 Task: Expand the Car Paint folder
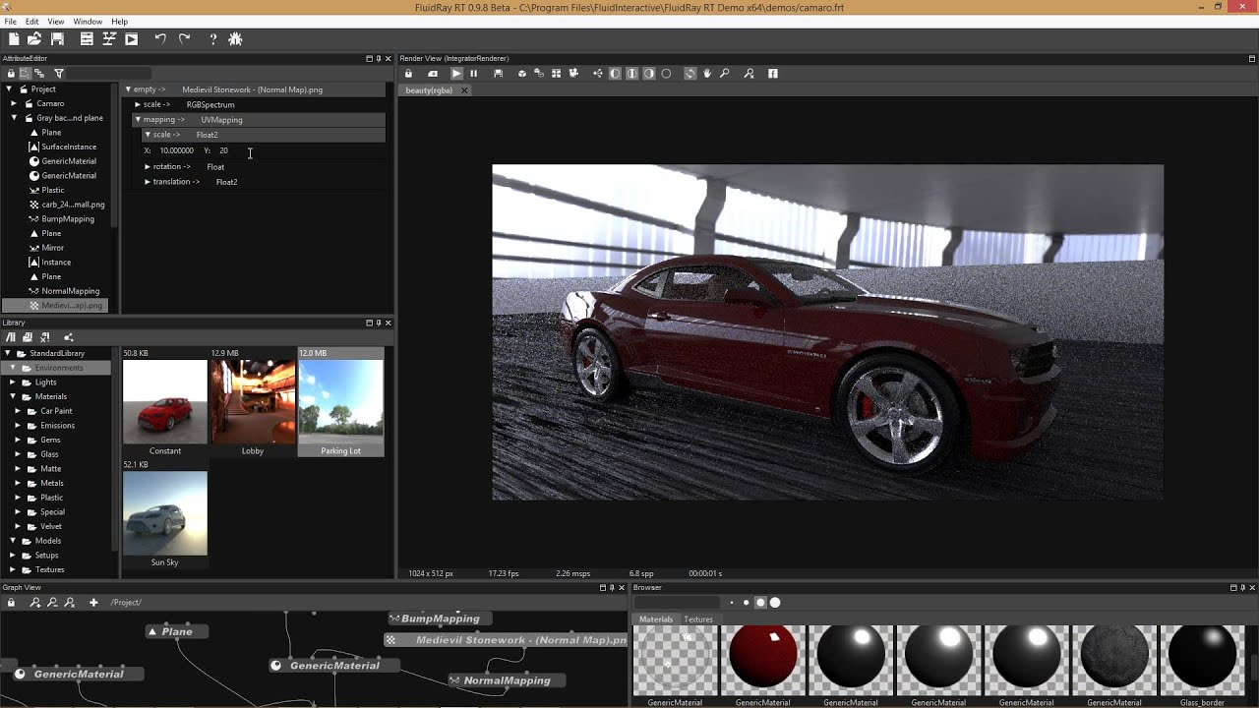(18, 411)
